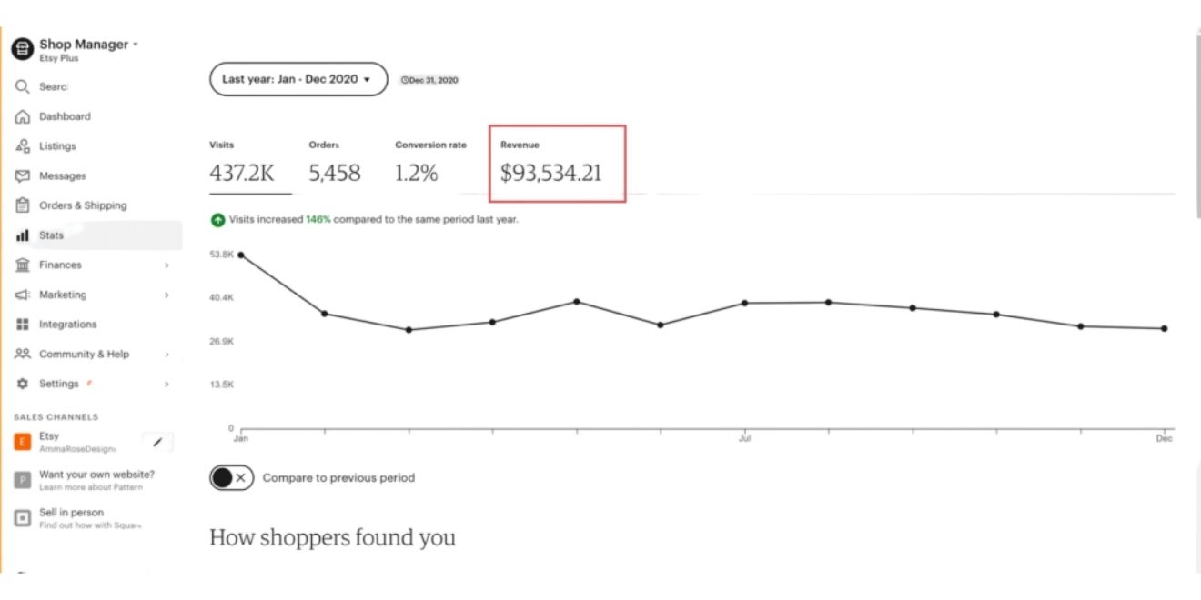The height and width of the screenshot is (600, 1201).
Task: Click the Integrations grid icon
Action: click(23, 325)
